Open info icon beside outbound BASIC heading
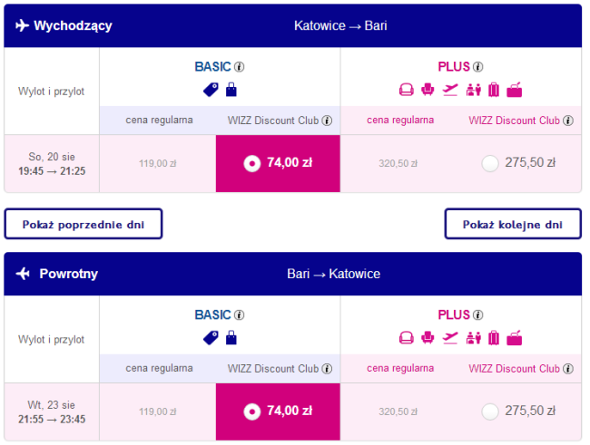The height and width of the screenshot is (445, 590). [x=241, y=67]
